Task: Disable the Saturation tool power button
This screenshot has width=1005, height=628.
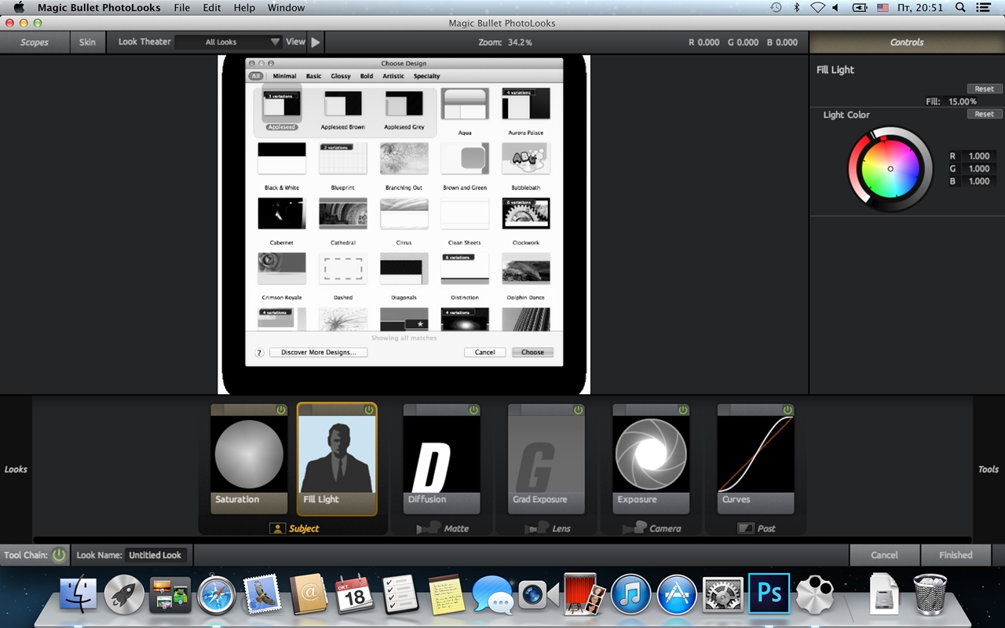Action: pyautogui.click(x=281, y=410)
